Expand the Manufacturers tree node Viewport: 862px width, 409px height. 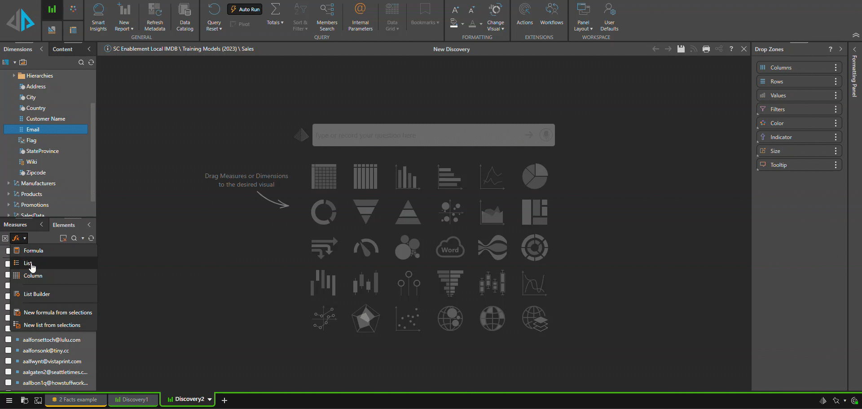9,183
